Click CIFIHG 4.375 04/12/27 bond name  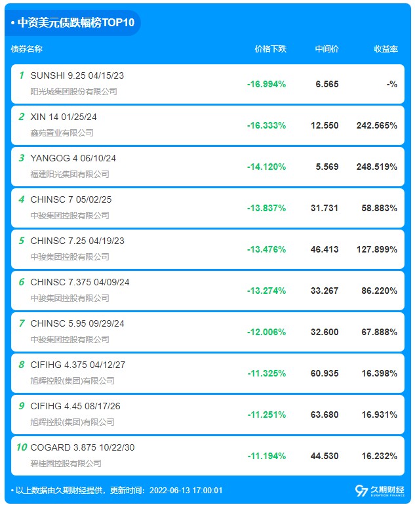pos(77,365)
